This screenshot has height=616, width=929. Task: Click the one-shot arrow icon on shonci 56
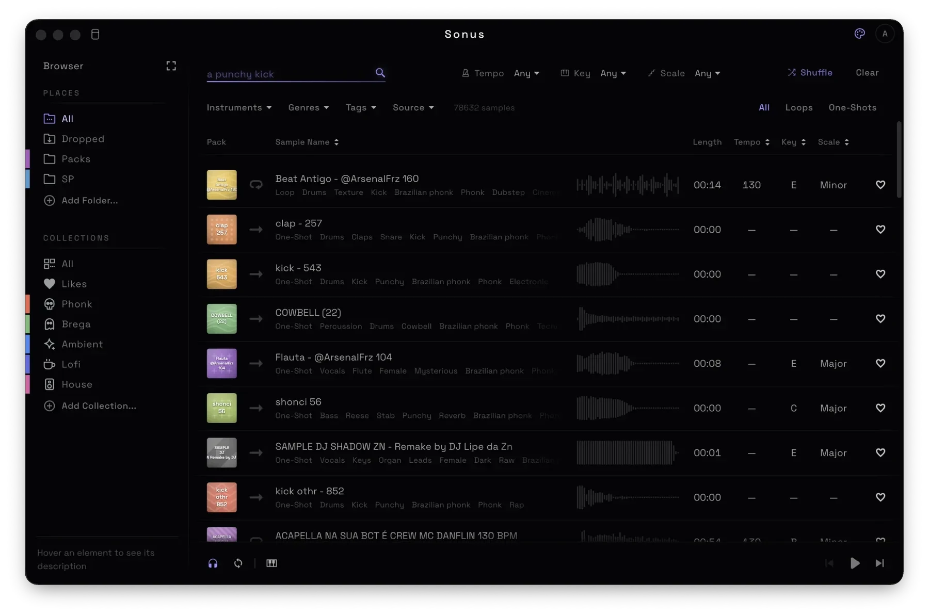(x=256, y=408)
